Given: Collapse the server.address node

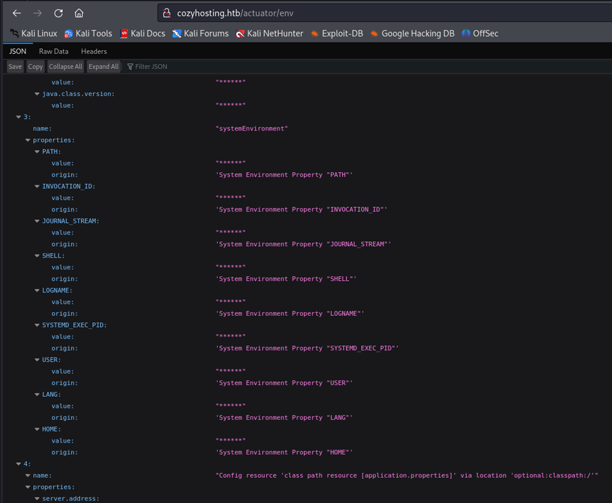Looking at the screenshot, I should (37, 499).
